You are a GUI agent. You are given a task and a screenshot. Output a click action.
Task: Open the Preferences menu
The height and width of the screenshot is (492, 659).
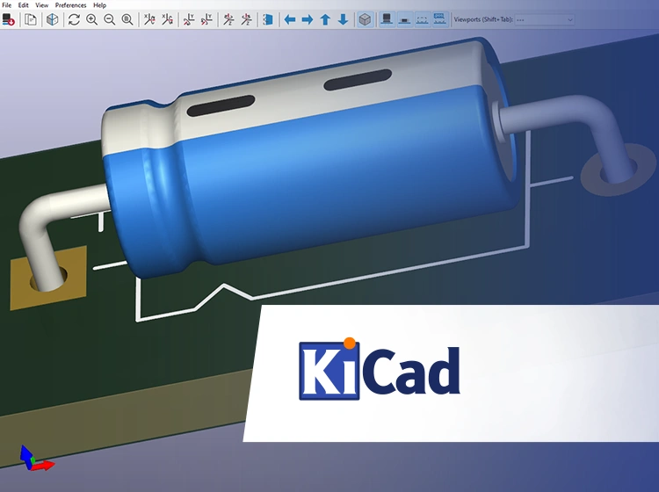pos(71,5)
